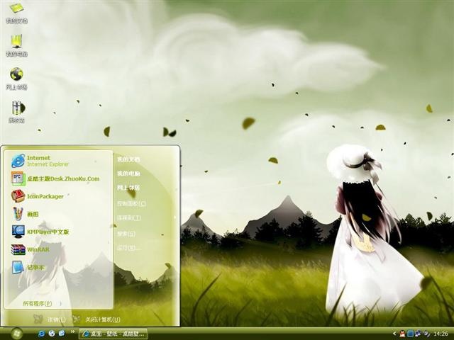The image size is (454, 340).
Task: Open the QQ penguin tray icon
Action: tap(402, 334)
